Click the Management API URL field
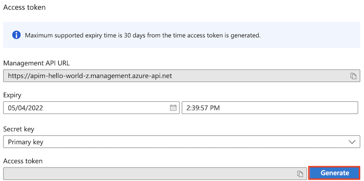 point(182,76)
